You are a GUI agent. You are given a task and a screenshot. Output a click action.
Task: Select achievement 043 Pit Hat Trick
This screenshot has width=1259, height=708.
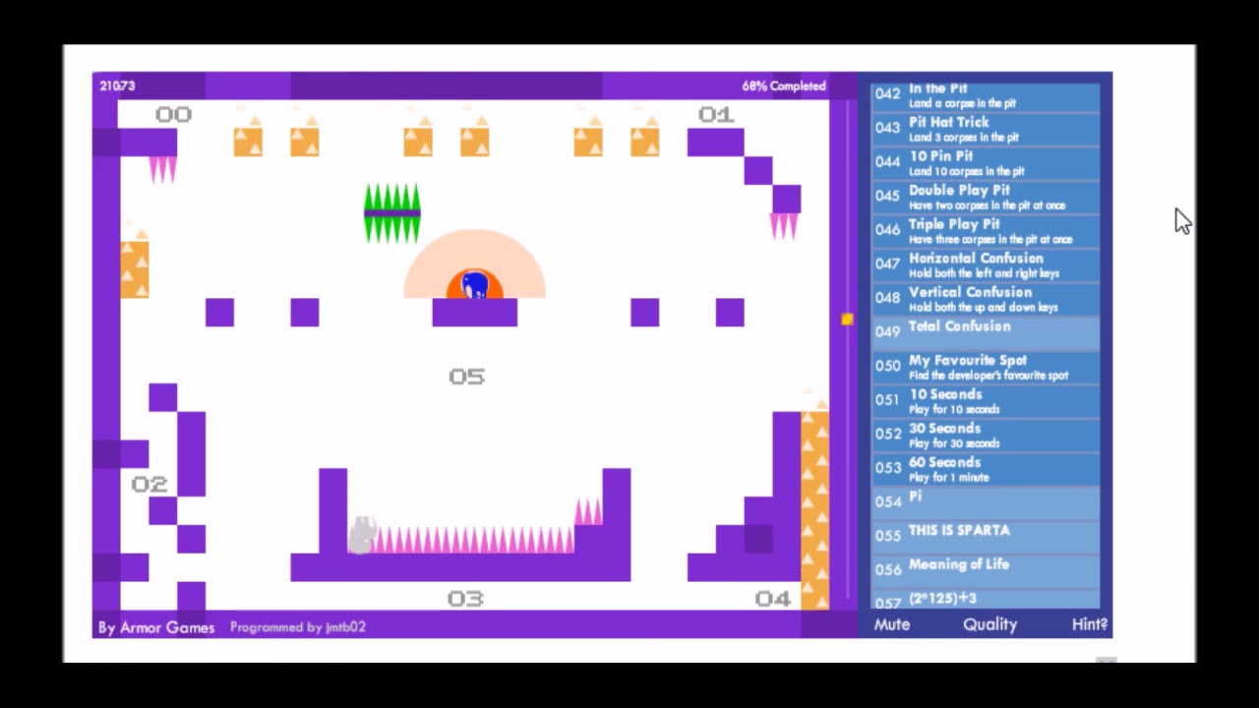(x=985, y=129)
